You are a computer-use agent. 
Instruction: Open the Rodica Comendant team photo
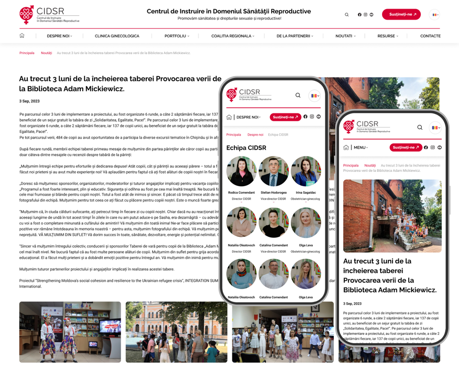pos(241,171)
